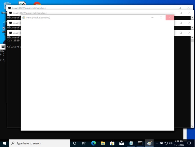Screen dimensions: 195x147
Task: Open the clock showing 6:29 PM
Action: point(179,143)
